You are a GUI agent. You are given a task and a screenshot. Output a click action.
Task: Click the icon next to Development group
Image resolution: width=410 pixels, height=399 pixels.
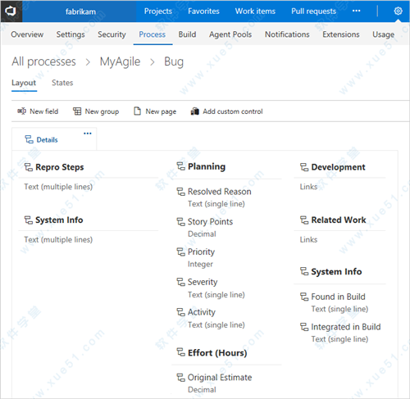[x=304, y=167]
